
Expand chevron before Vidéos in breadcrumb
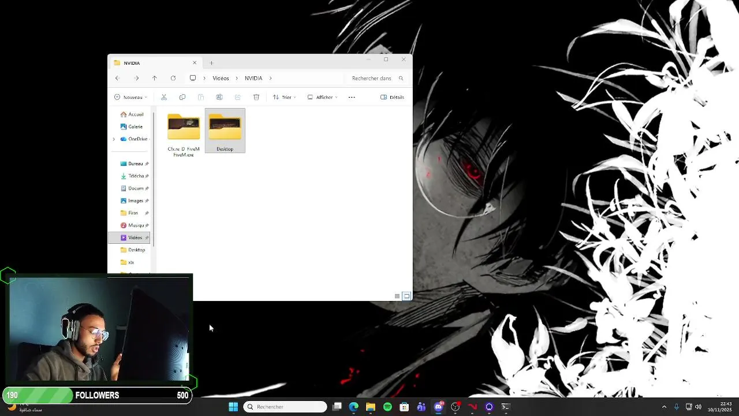tap(204, 78)
